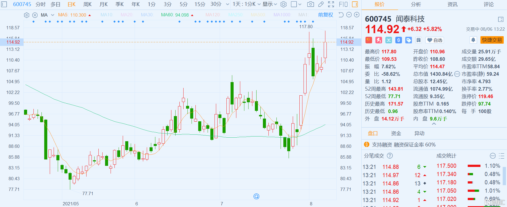
Task: Open the notes comment icon
Action: point(419,40)
